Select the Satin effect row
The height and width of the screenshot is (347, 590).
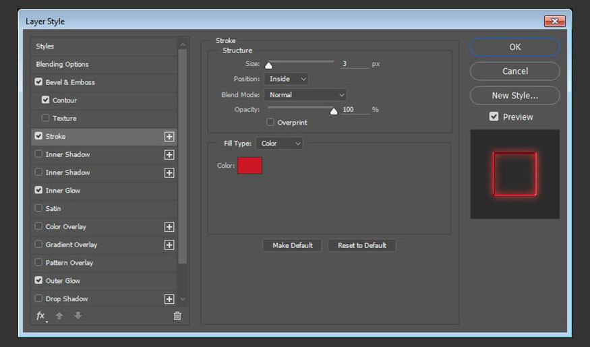[104, 209]
